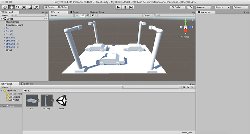
Task: Select All Materials favorite
Action: [x=14, y=94]
